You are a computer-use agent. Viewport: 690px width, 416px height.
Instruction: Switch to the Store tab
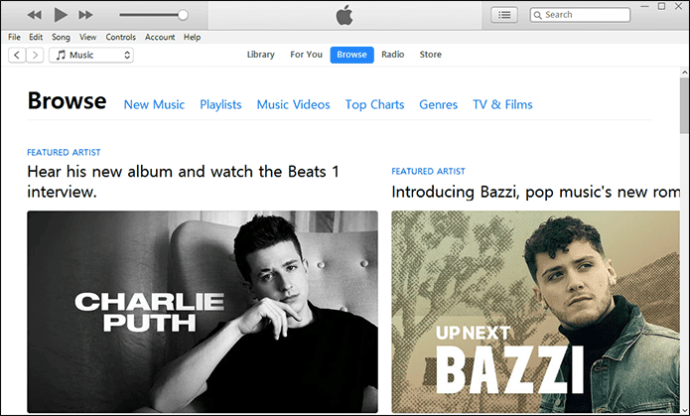[x=430, y=55]
